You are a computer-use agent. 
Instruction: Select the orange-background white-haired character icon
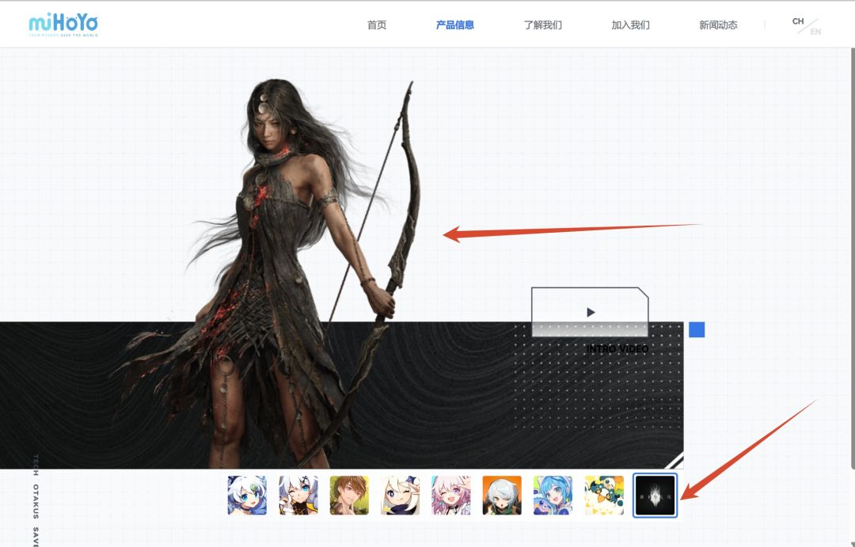(502, 496)
